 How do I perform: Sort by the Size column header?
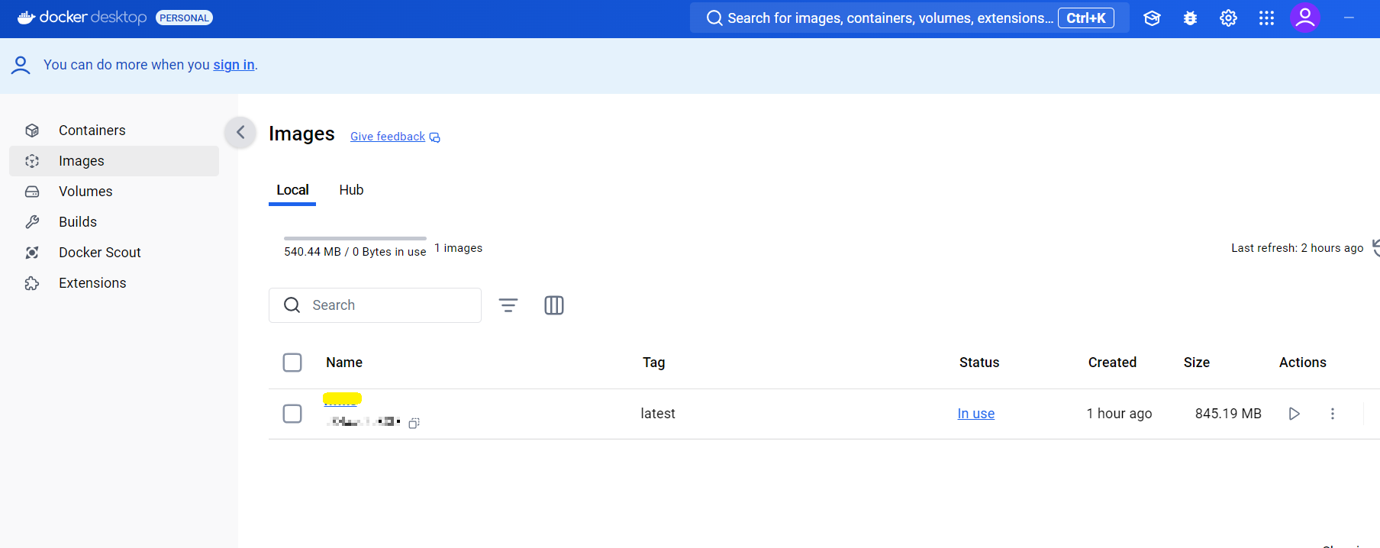click(1197, 363)
